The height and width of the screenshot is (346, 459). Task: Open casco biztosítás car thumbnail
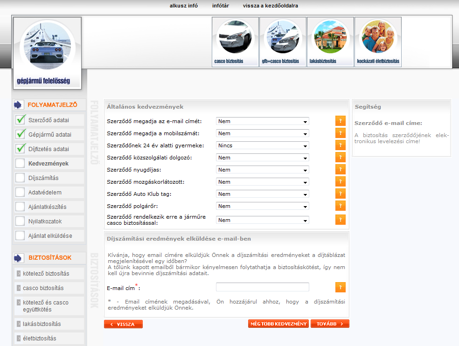click(x=235, y=42)
